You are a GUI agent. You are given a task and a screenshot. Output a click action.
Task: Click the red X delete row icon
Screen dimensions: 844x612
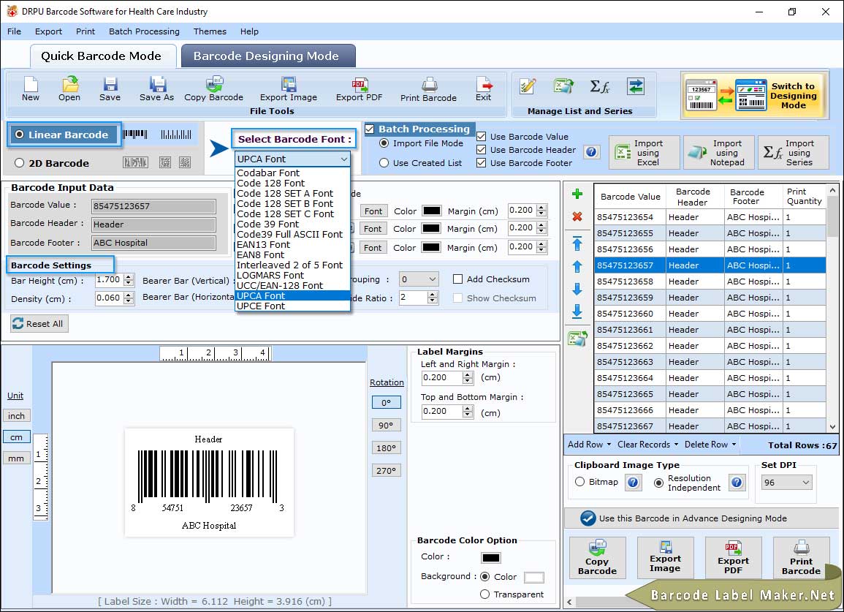click(577, 216)
